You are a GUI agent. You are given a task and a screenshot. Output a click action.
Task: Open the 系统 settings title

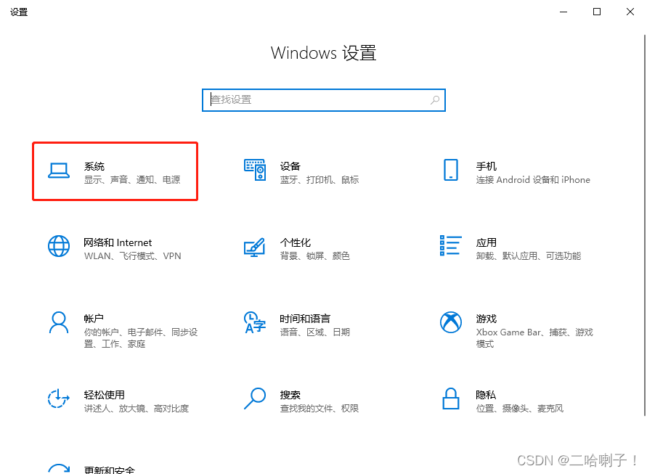94,166
